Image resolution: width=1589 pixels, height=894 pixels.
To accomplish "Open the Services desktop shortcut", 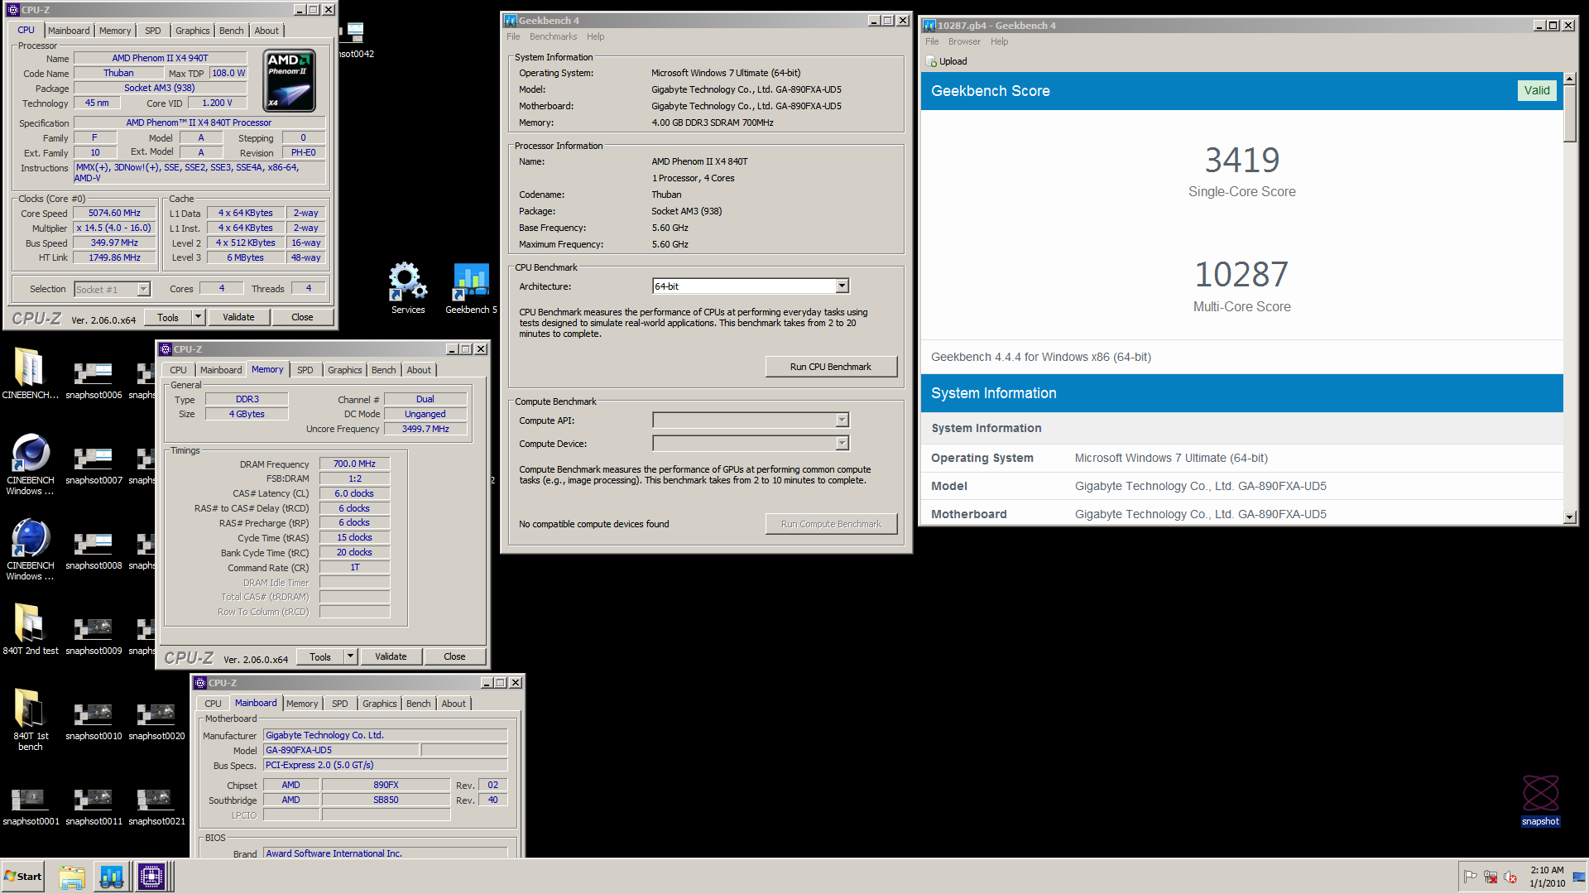I will click(408, 288).
